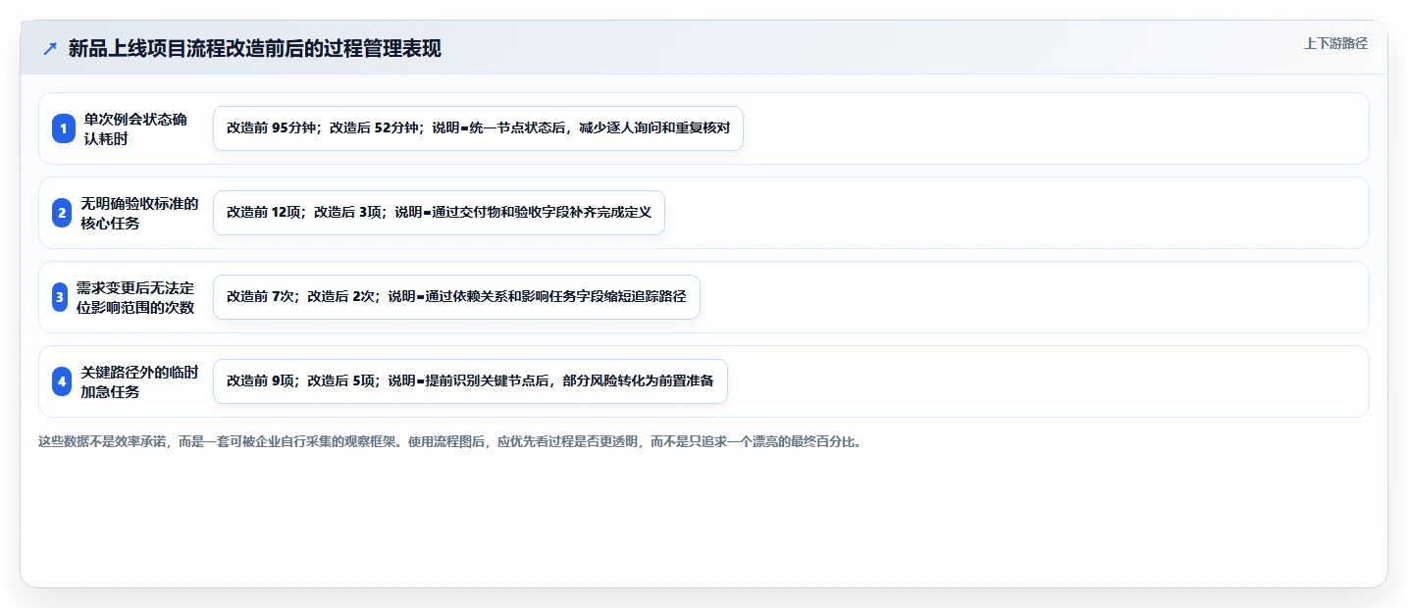The width and height of the screenshot is (1408, 608).
Task: Select the label 需求变更后无法定位影响范围的次数
Action: click(x=135, y=297)
